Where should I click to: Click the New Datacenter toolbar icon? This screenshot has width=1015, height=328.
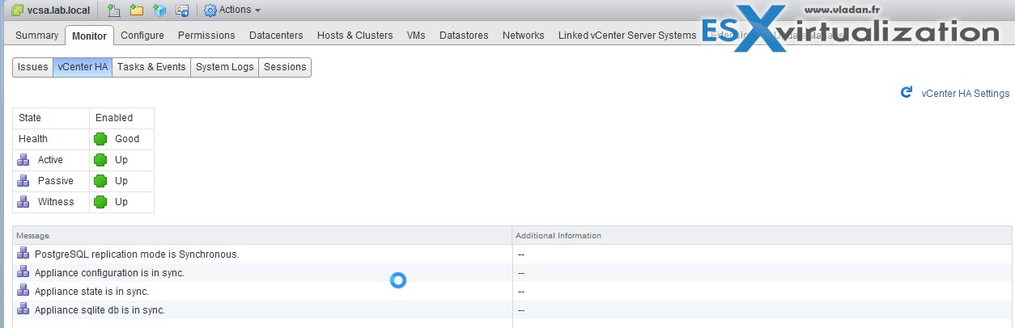(113, 11)
